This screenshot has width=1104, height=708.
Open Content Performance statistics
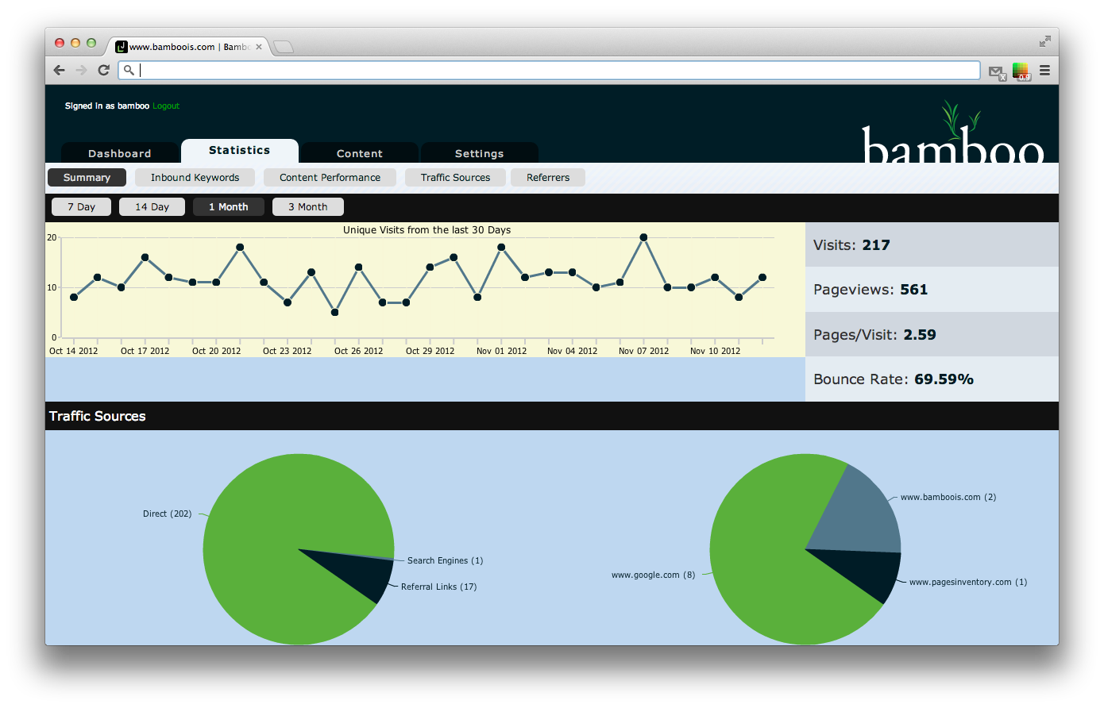(x=330, y=177)
